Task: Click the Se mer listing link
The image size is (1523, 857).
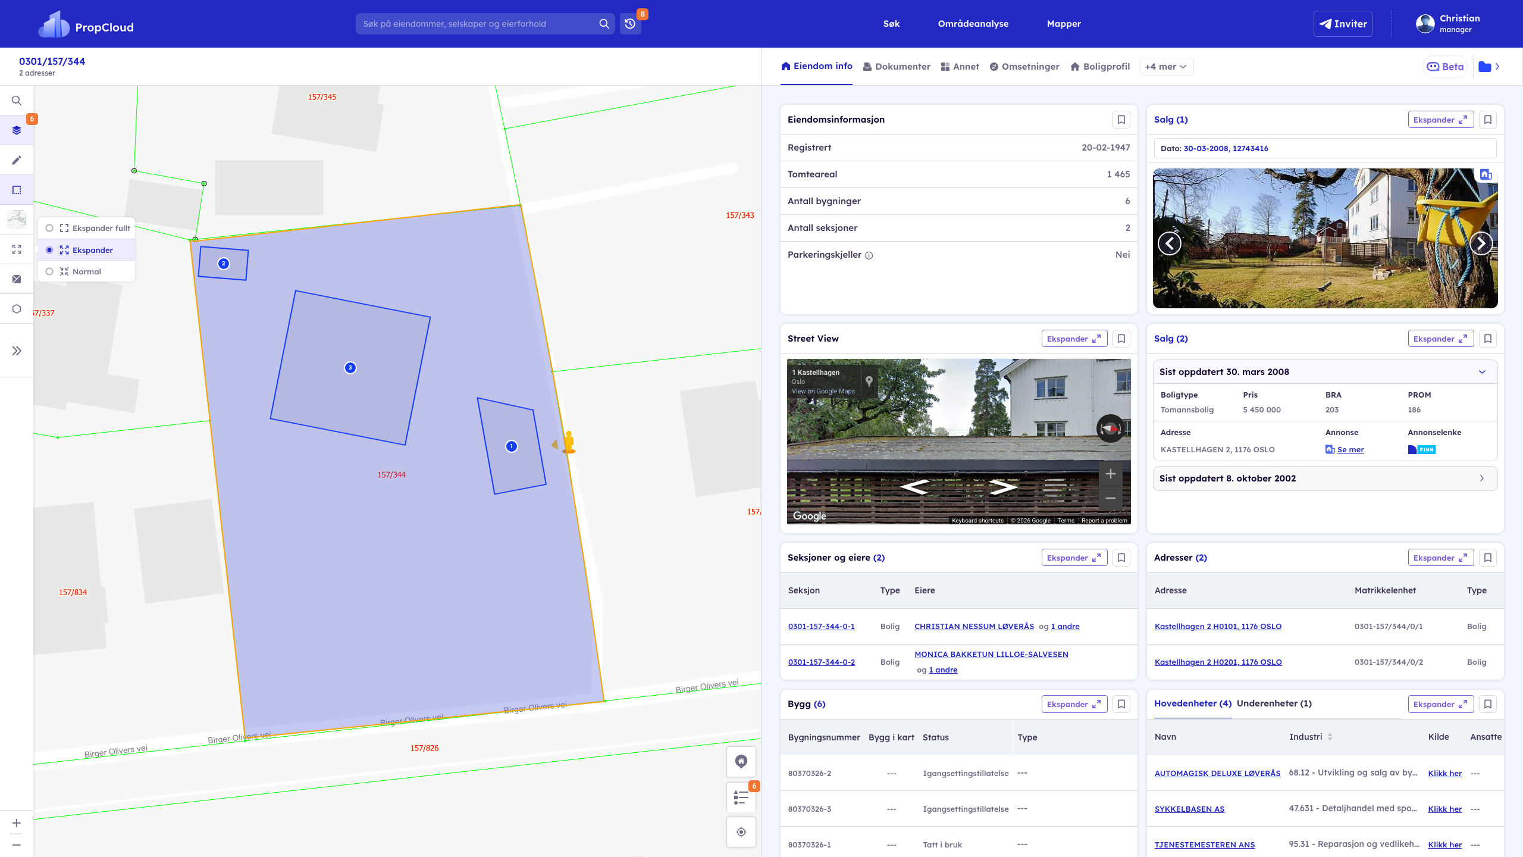Action: (1350, 450)
